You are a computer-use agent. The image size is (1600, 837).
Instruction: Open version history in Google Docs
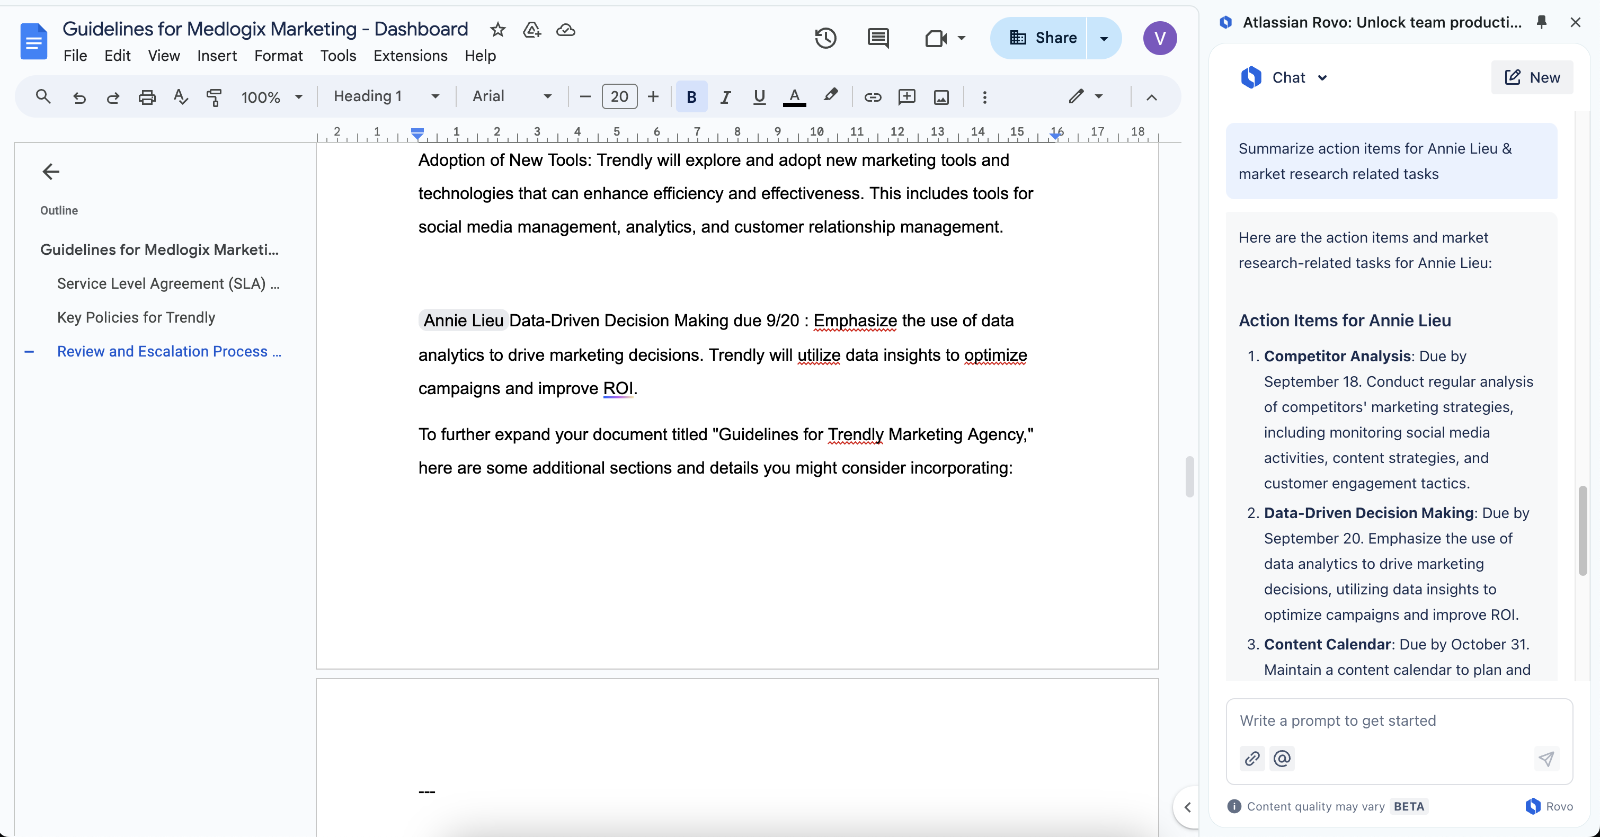pyautogui.click(x=826, y=38)
